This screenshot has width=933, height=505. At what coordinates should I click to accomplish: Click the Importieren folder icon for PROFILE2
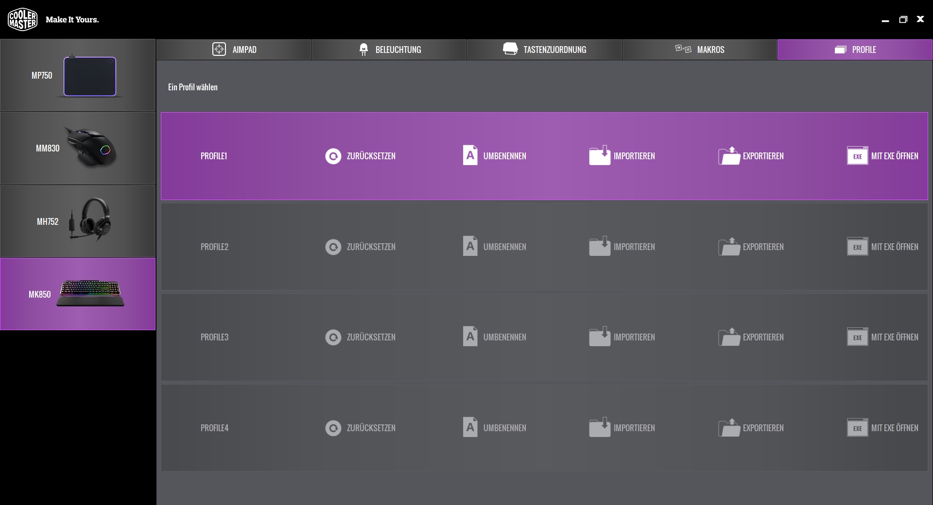point(599,246)
